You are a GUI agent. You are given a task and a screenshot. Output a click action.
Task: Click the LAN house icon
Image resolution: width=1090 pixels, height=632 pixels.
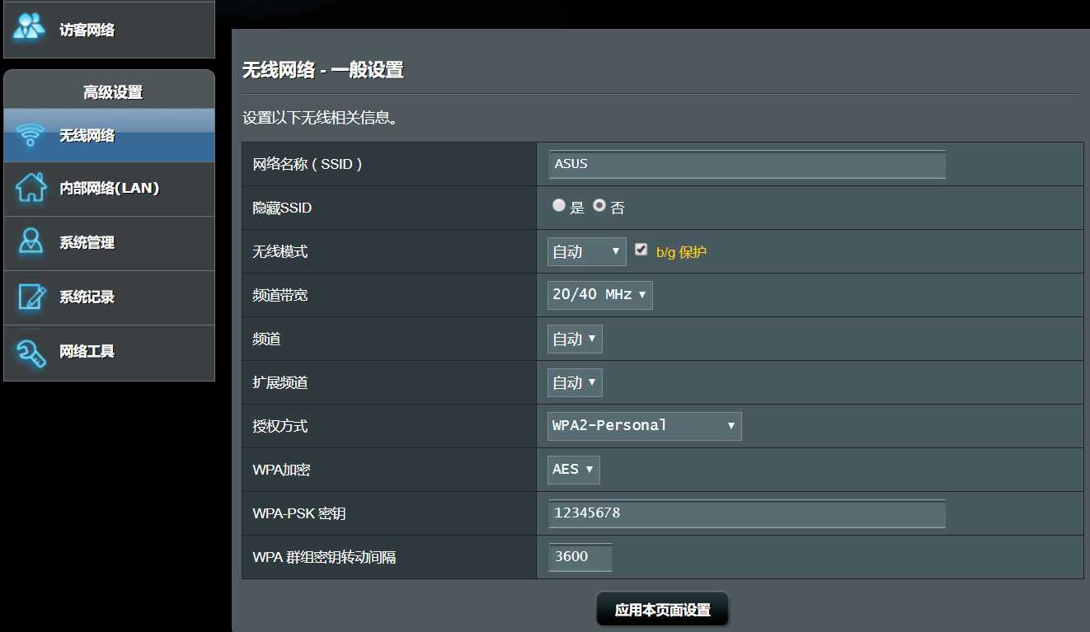[x=31, y=187]
